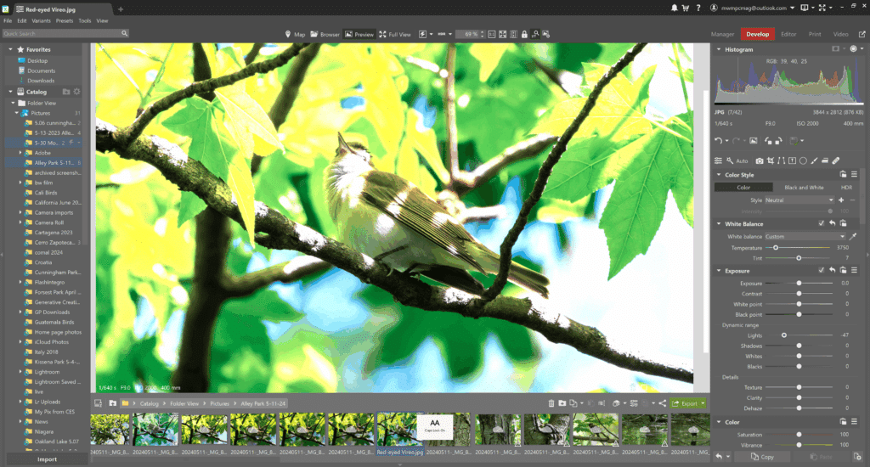Uncheck the Exposure section checkbox
This screenshot has width=870, height=467.
pyautogui.click(x=822, y=271)
